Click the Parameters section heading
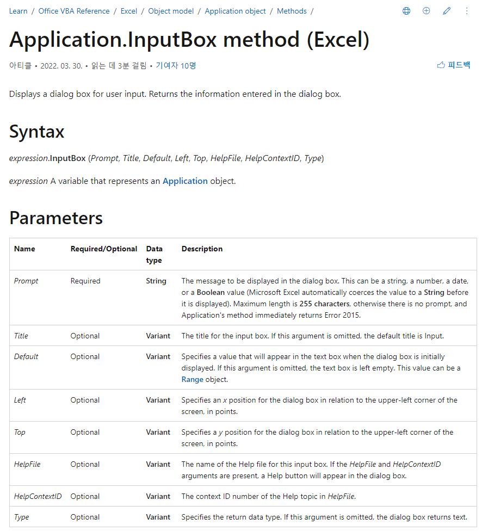Image resolution: width=482 pixels, height=531 pixels. (x=55, y=218)
